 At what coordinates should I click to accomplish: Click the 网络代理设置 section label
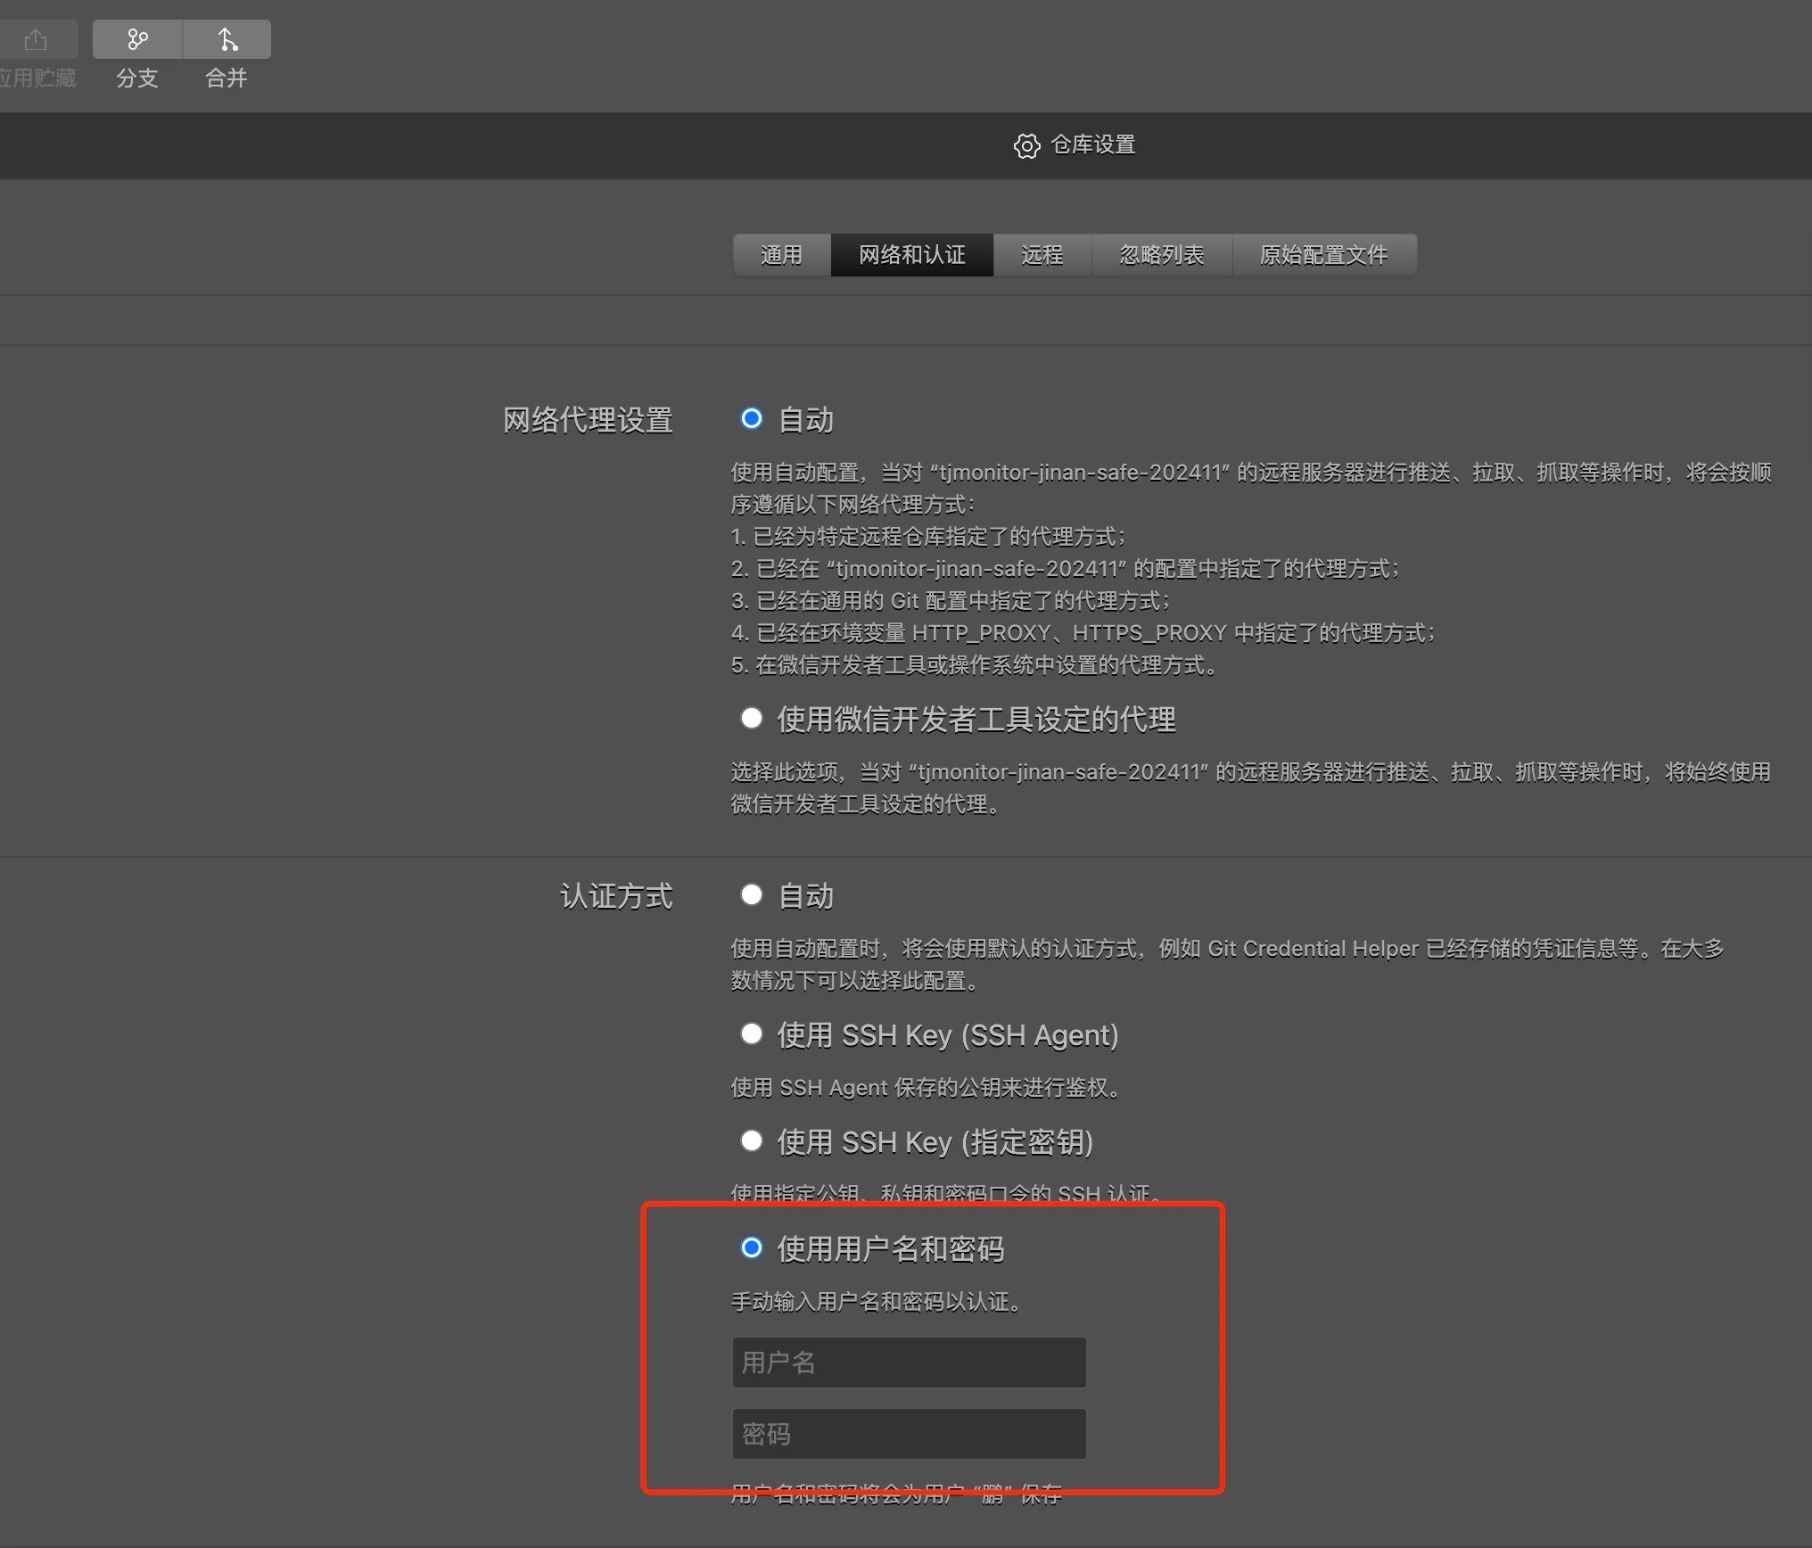[588, 420]
